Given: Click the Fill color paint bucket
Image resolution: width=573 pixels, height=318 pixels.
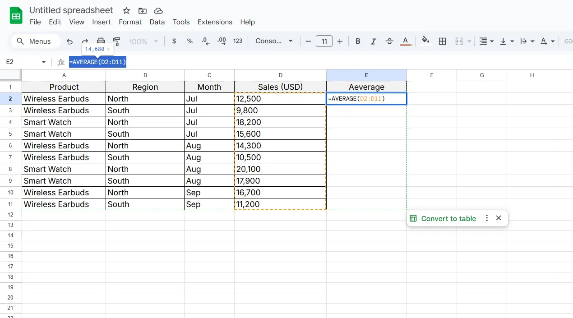Looking at the screenshot, I should pos(425,41).
